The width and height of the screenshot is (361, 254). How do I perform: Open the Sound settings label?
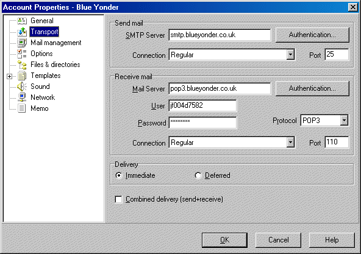(x=40, y=86)
